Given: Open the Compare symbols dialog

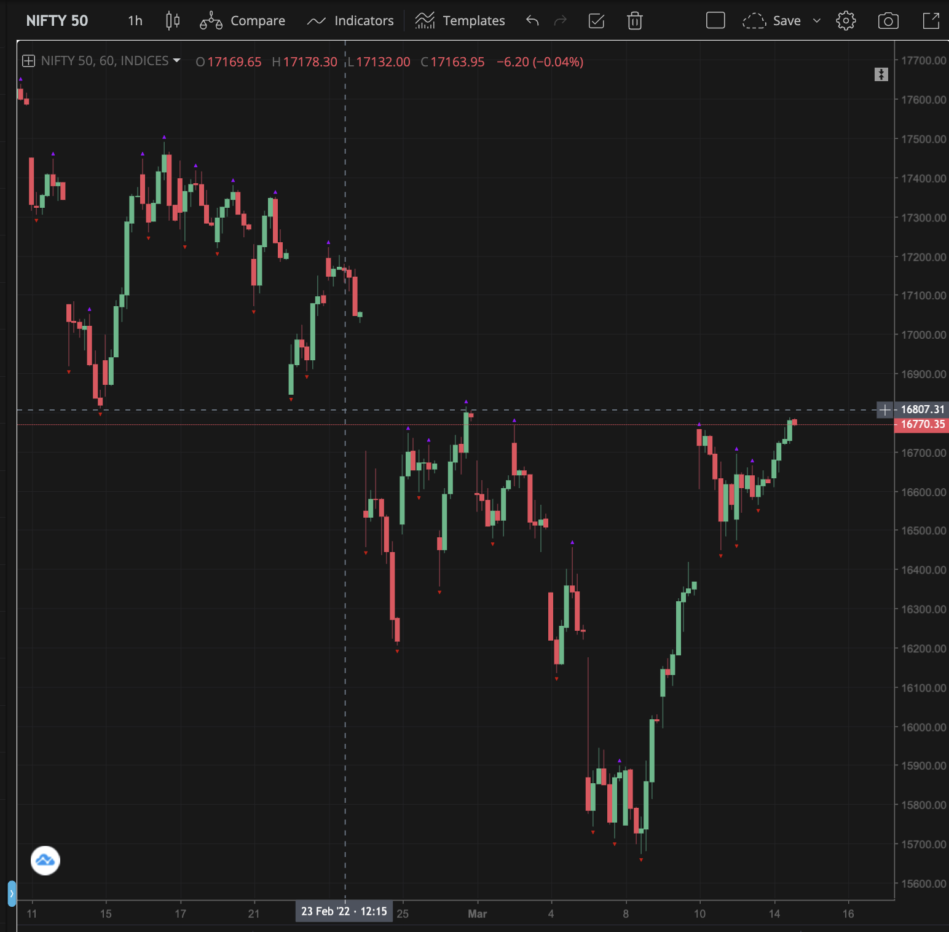Looking at the screenshot, I should [243, 21].
